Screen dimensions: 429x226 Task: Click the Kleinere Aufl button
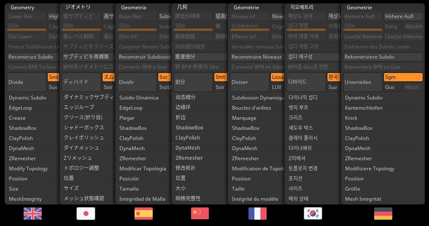tap(362, 16)
